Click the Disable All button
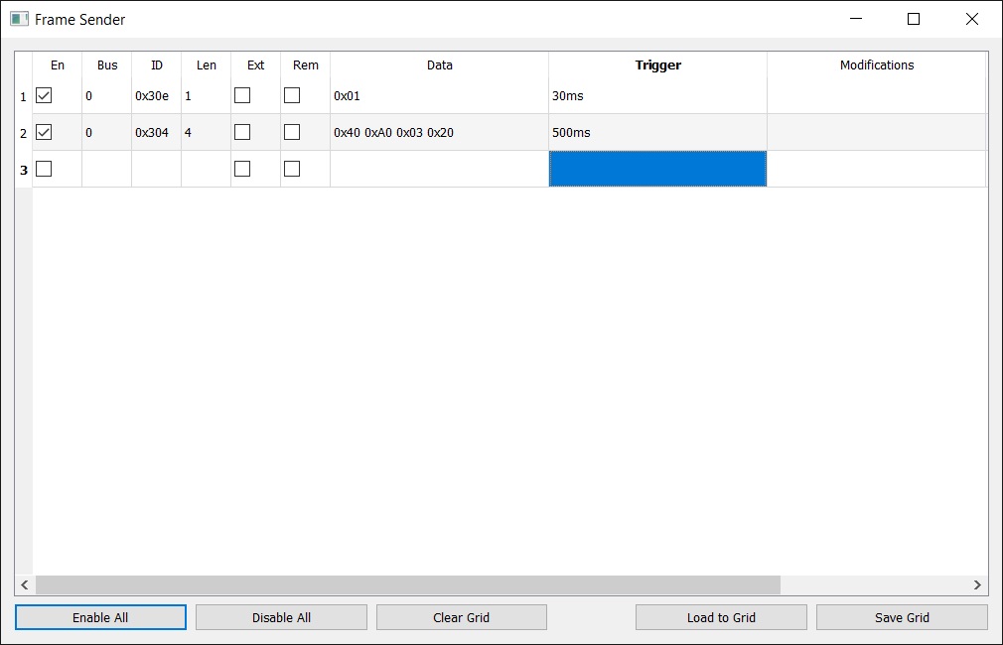The width and height of the screenshot is (1003, 645). [281, 617]
